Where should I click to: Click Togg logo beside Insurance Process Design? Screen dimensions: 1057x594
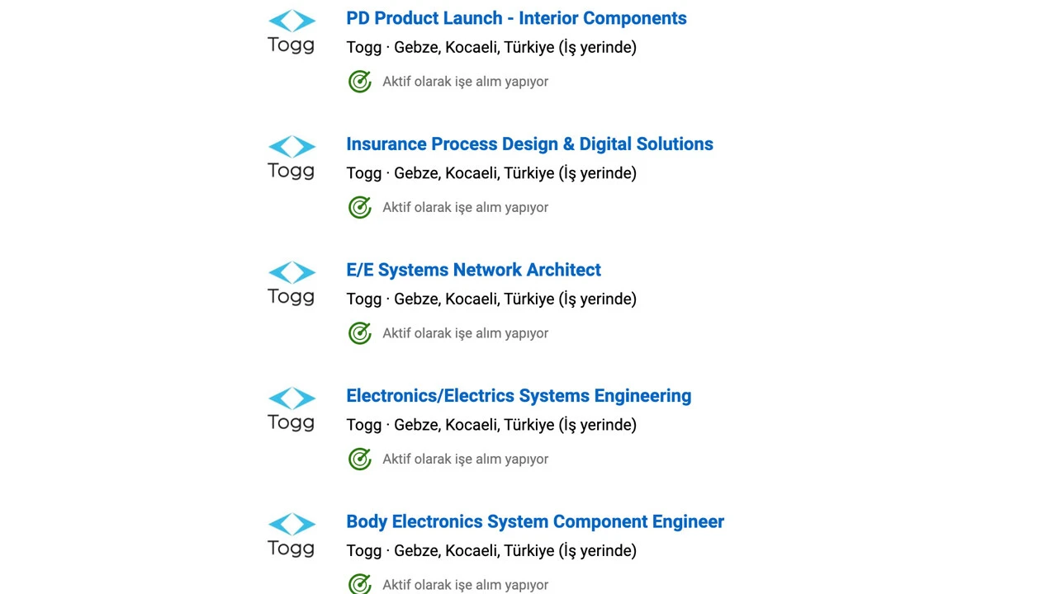(292, 158)
